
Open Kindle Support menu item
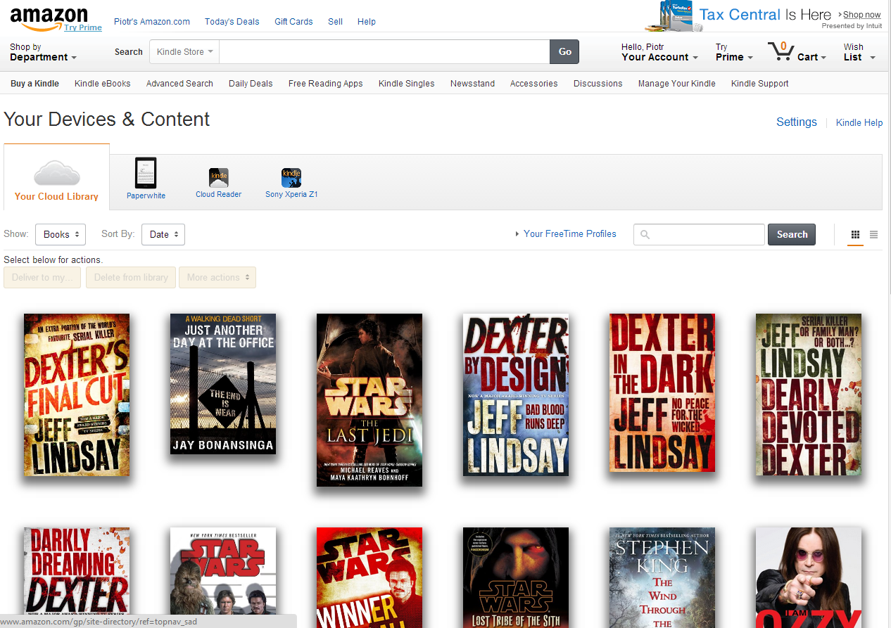tap(760, 83)
